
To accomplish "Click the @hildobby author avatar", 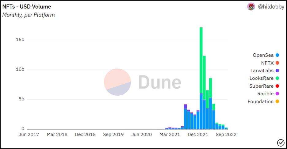I will 251,6.
